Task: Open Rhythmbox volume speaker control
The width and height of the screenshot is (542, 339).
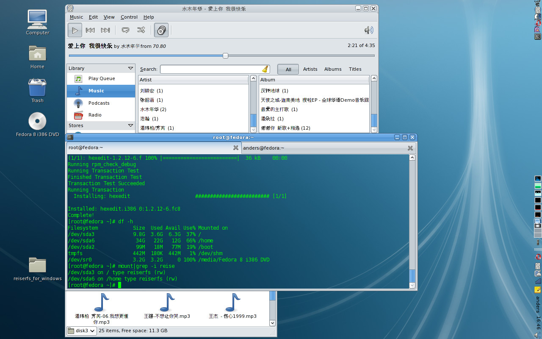Action: click(369, 30)
